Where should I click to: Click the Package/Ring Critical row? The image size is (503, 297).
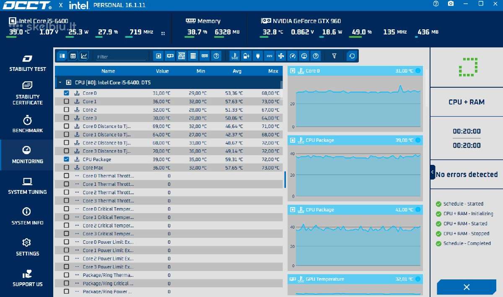[x=169, y=284]
